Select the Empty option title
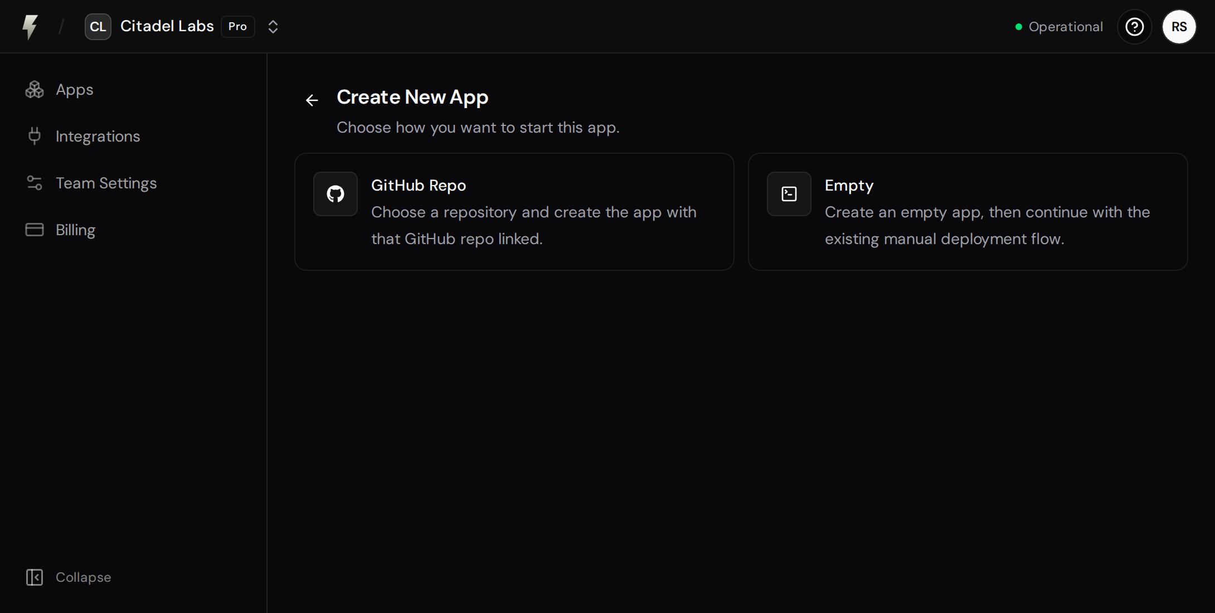This screenshot has width=1215, height=613. (849, 186)
